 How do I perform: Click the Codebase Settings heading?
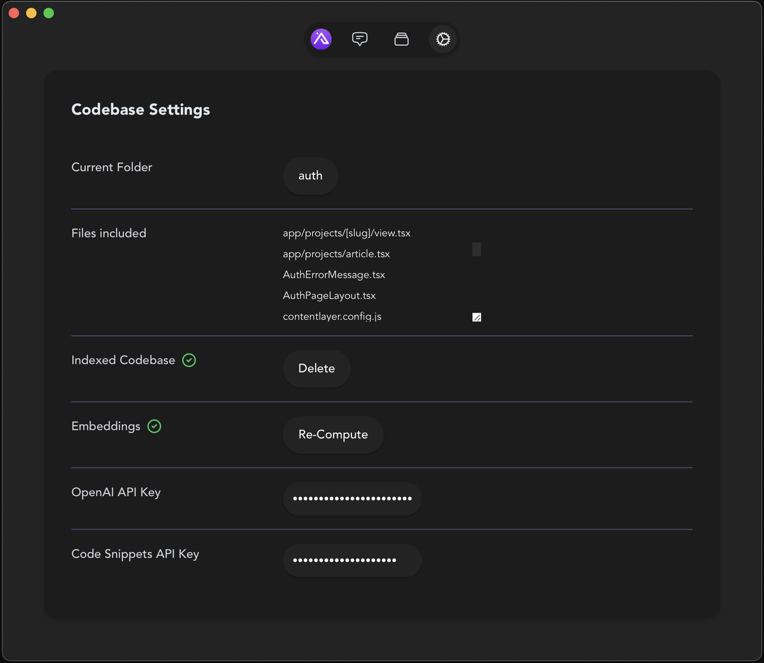point(140,109)
